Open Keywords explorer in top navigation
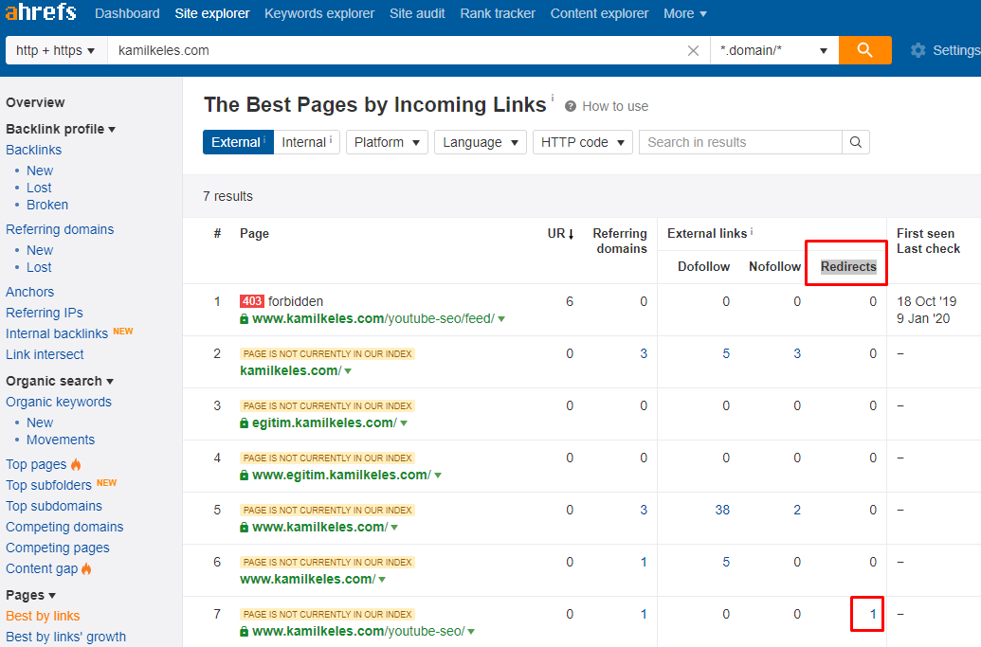The height and width of the screenshot is (647, 981). click(x=319, y=13)
